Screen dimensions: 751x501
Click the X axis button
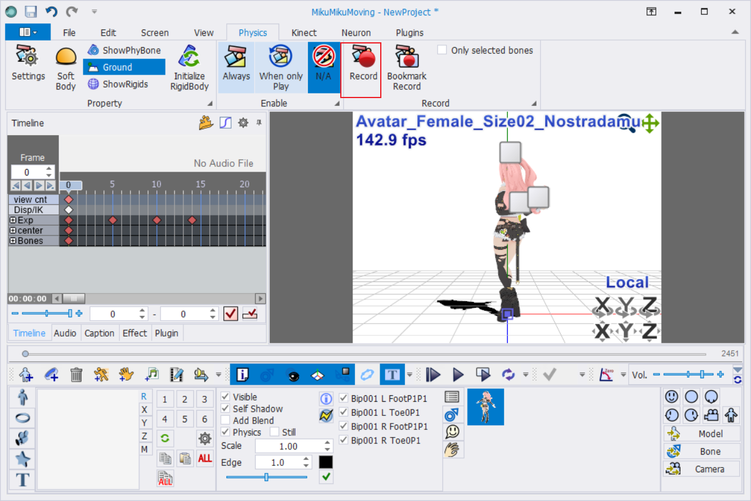(144, 409)
